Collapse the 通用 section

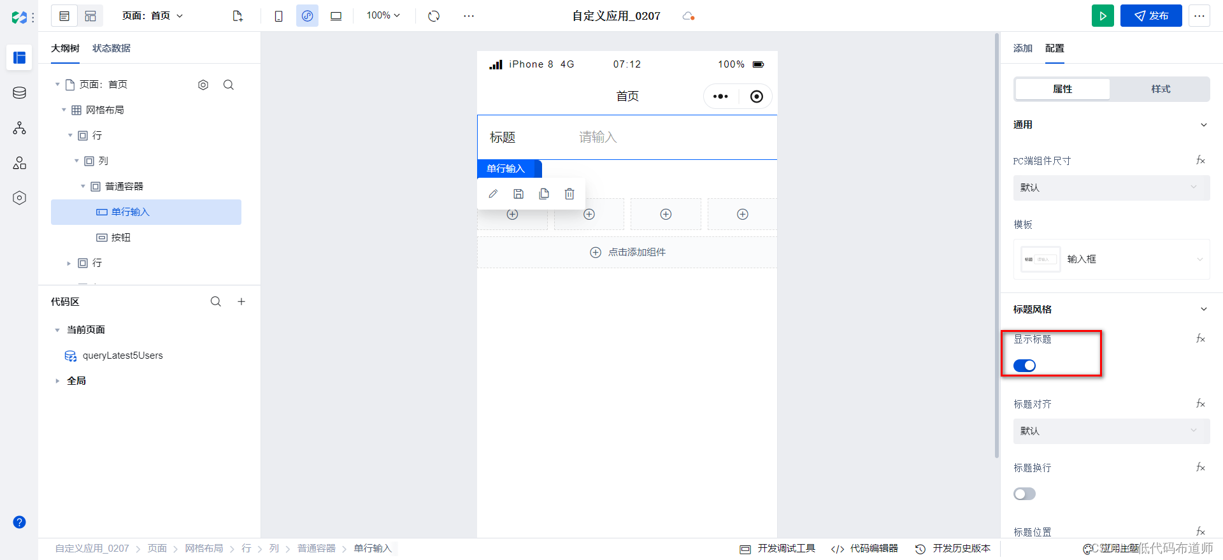point(1204,125)
